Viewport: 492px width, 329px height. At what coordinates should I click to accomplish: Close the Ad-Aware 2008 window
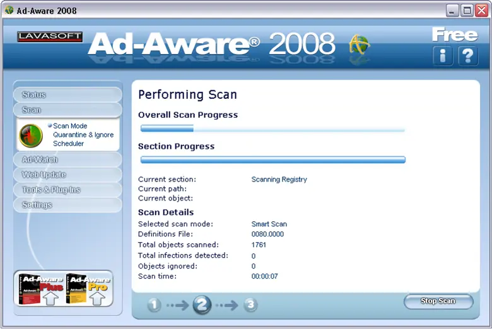click(481, 11)
